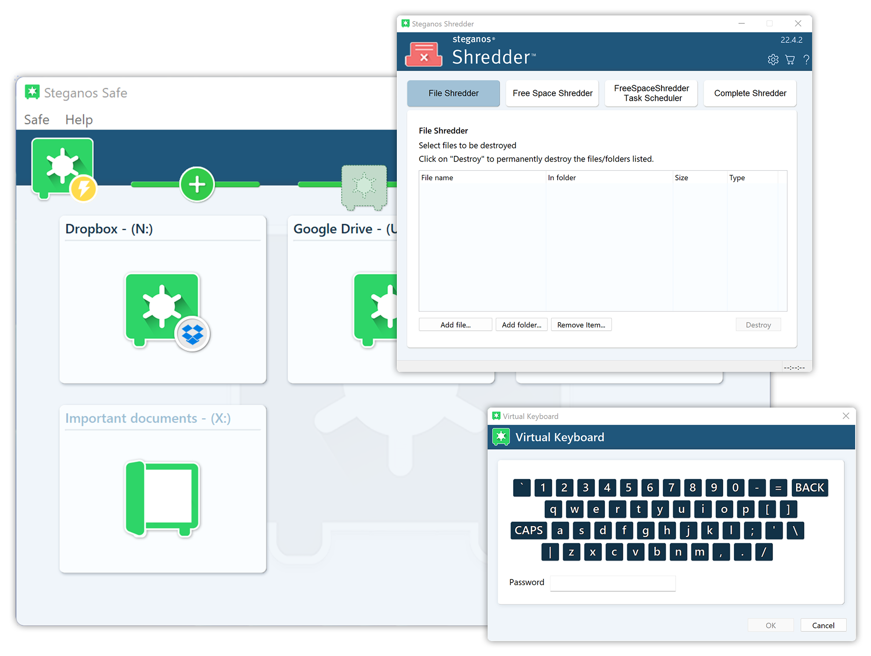
Task: Click the 'z' key on virtual keyboard
Action: click(x=572, y=552)
